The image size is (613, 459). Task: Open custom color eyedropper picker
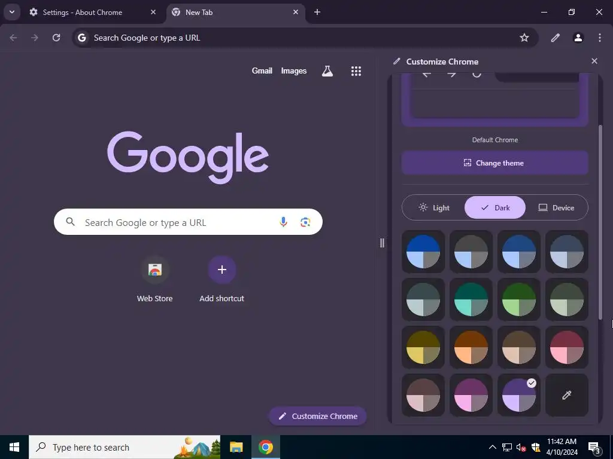coord(567,395)
